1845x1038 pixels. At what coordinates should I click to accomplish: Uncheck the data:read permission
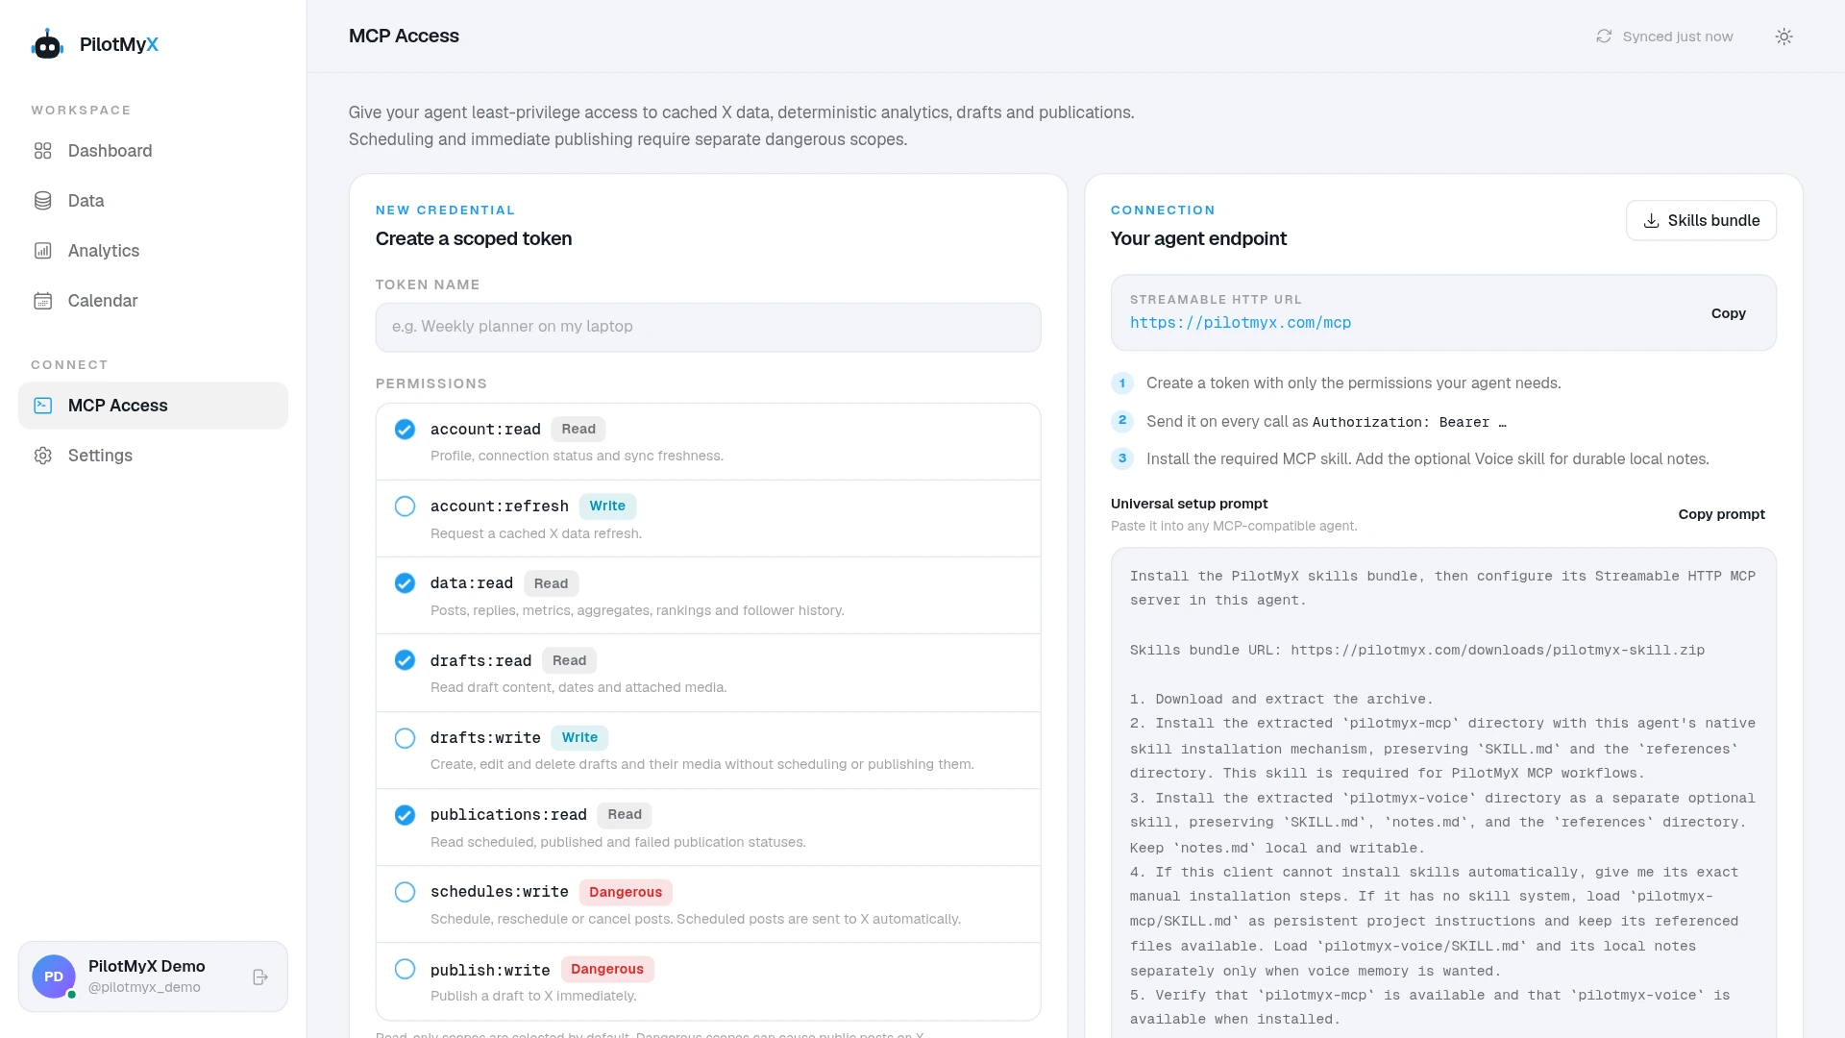(x=405, y=583)
